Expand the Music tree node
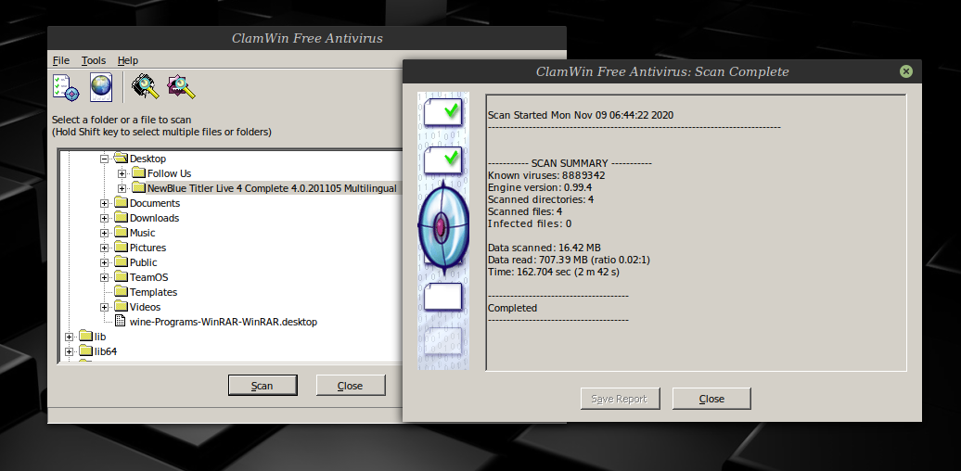 104,233
